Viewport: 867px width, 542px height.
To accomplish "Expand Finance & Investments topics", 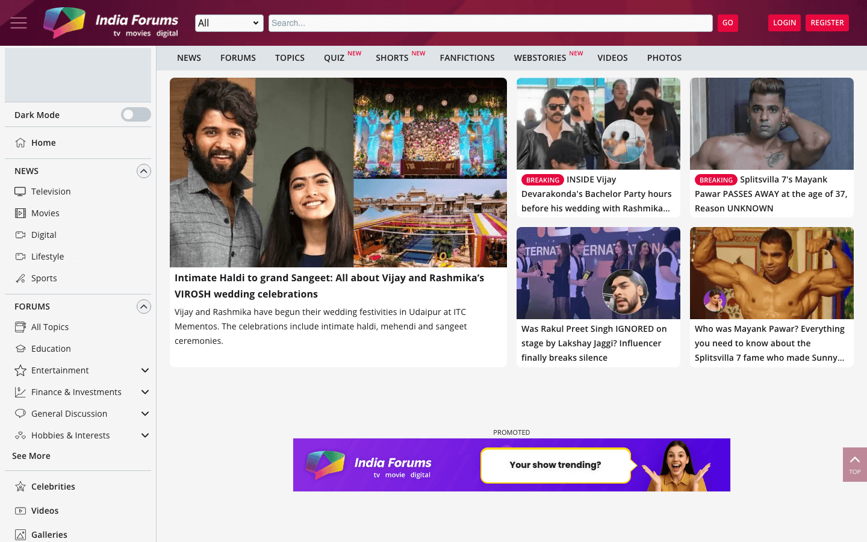I will (144, 392).
